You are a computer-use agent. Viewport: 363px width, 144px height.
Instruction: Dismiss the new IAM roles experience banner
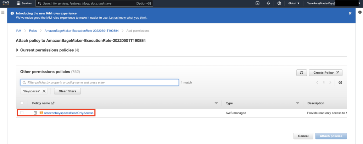pyautogui.click(x=350, y=13)
